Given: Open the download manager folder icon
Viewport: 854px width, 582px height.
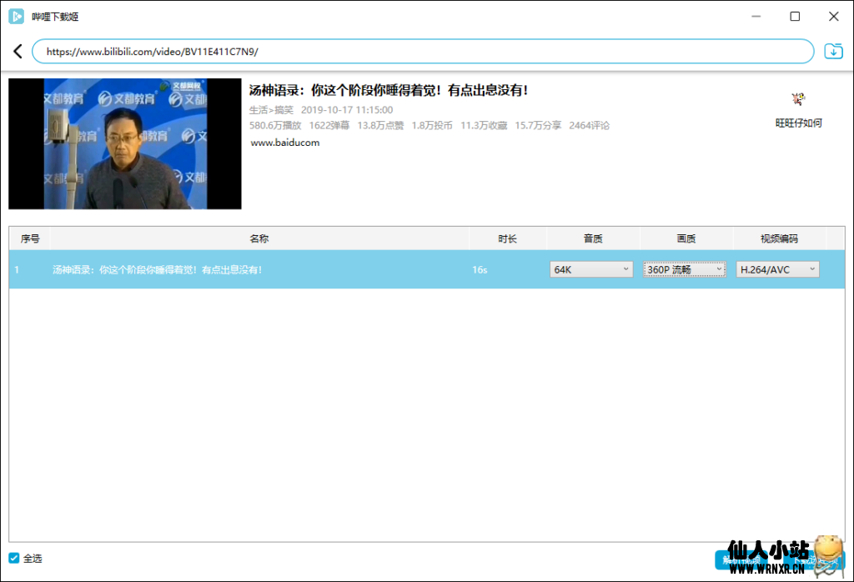Looking at the screenshot, I should click(x=833, y=52).
